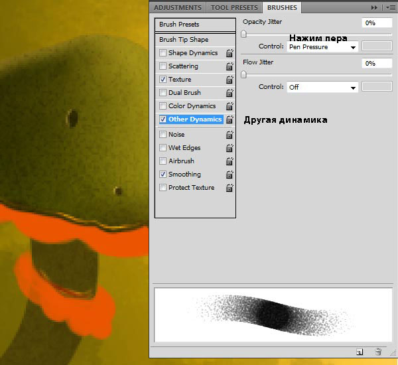Viewport: 398px width, 365px height.
Task: Select the Texture settings label
Action: coord(180,79)
